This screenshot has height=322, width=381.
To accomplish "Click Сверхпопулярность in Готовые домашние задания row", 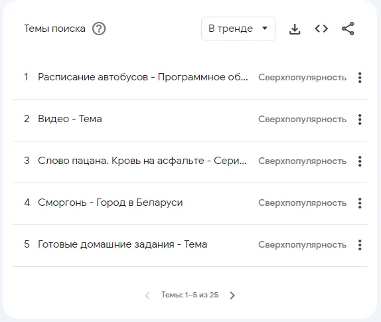I will pos(302,245).
